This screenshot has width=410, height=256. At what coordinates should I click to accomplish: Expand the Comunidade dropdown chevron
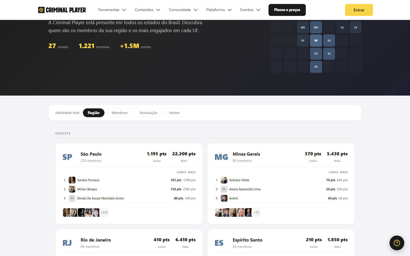click(196, 10)
